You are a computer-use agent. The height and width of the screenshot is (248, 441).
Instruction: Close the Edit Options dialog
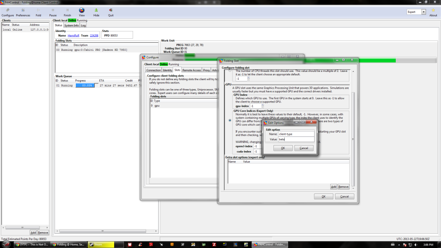pos(311,122)
